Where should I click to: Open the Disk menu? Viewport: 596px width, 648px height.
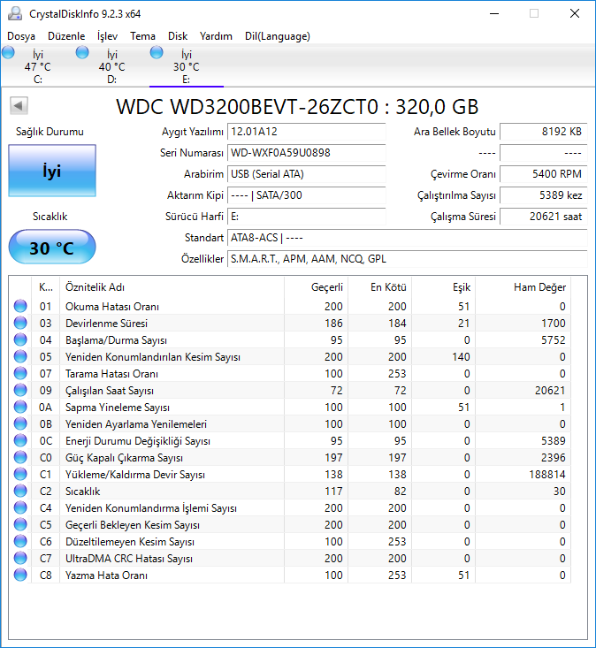[178, 36]
